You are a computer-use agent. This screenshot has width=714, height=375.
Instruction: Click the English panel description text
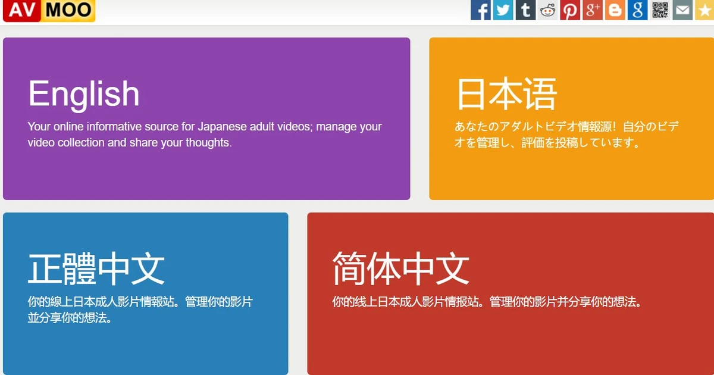[x=205, y=134]
